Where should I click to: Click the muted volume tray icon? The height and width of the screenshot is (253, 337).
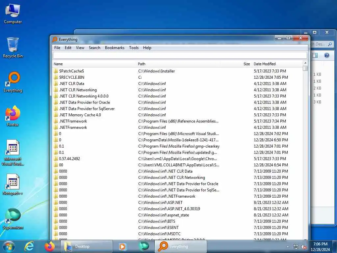[x=304, y=247]
